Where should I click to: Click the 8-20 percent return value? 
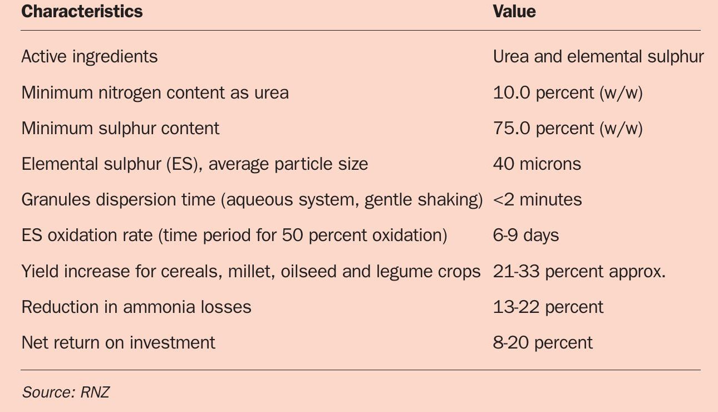coord(543,343)
